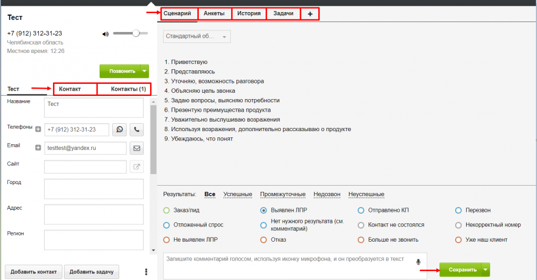Expand the Позвонить button dropdown arrow
The width and height of the screenshot is (537, 280).
pos(145,71)
